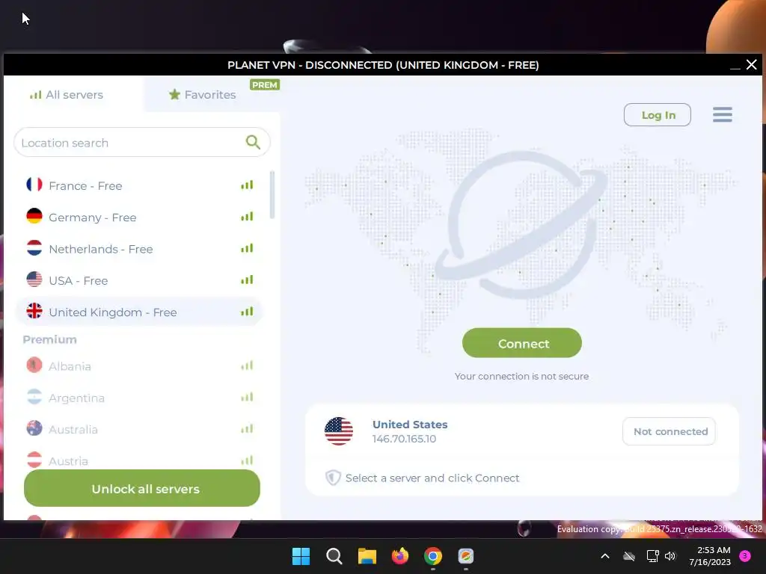This screenshot has width=766, height=574.
Task: Open File Explorer from taskbar
Action: click(367, 556)
